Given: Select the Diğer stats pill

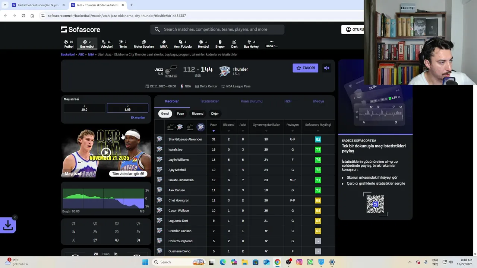Looking at the screenshot, I should click(215, 114).
